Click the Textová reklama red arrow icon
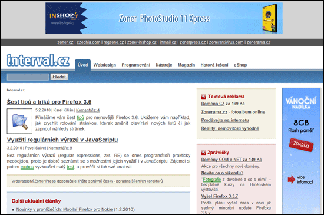 coord(204,97)
